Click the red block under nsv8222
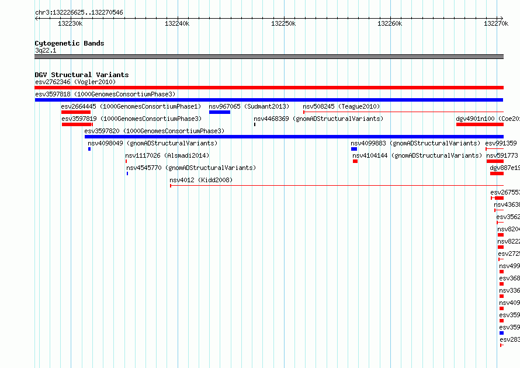The height and width of the screenshot is (368, 520). (x=501, y=247)
